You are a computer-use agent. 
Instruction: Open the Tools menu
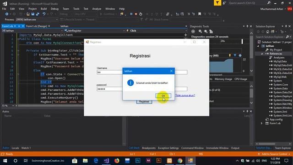pyautogui.click(x=76, y=9)
